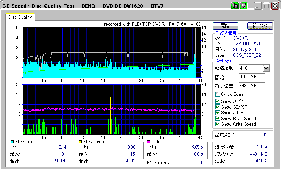Click the save floppy disk icon

[x=244, y=6]
